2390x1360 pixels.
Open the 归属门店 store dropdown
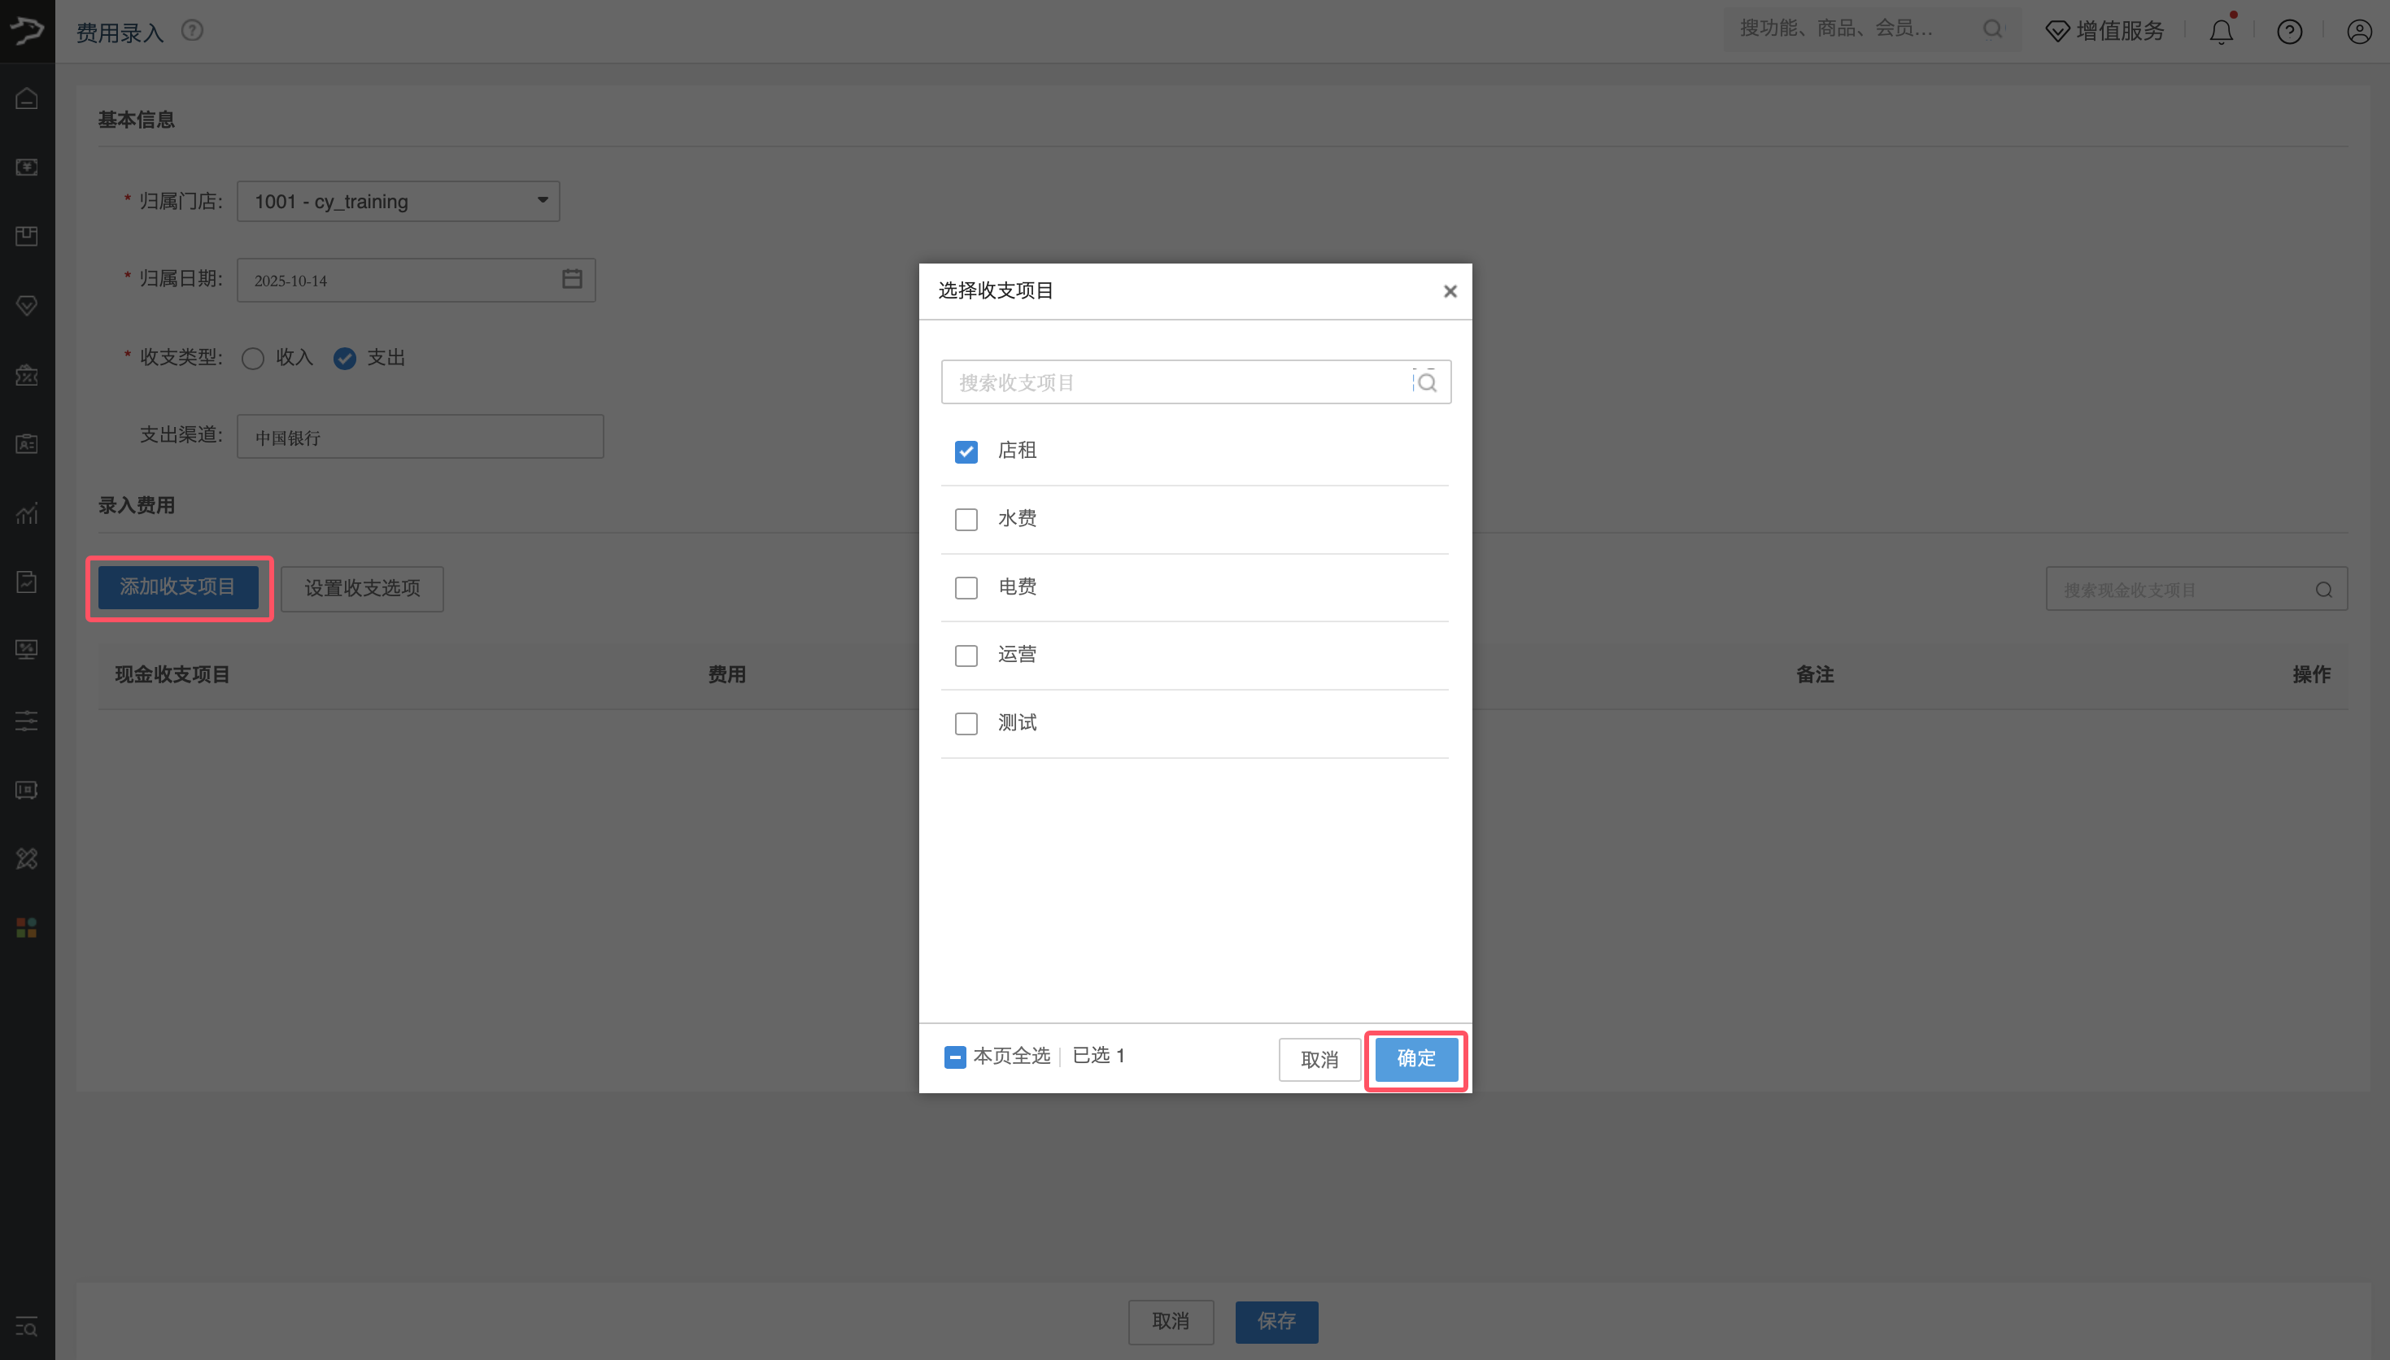pos(398,201)
